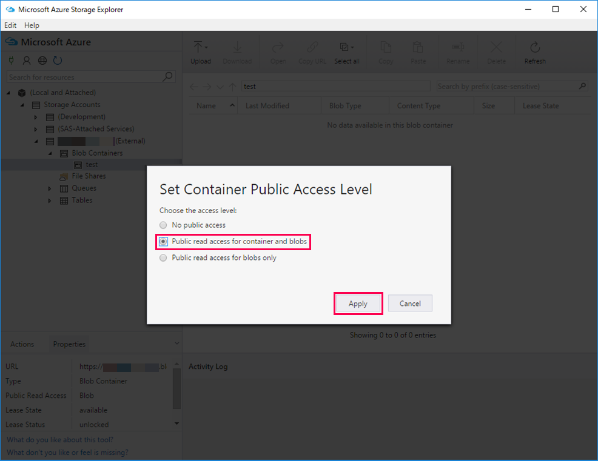Switch to the Actions tab

pos(22,344)
